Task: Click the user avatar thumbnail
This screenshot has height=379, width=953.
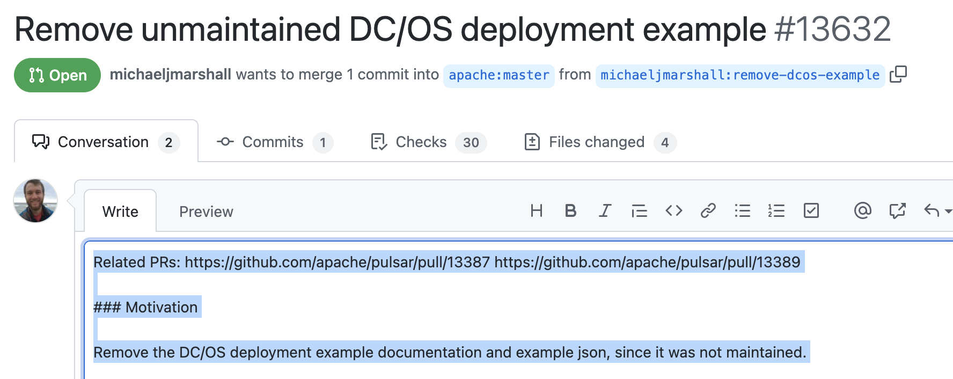Action: click(35, 201)
